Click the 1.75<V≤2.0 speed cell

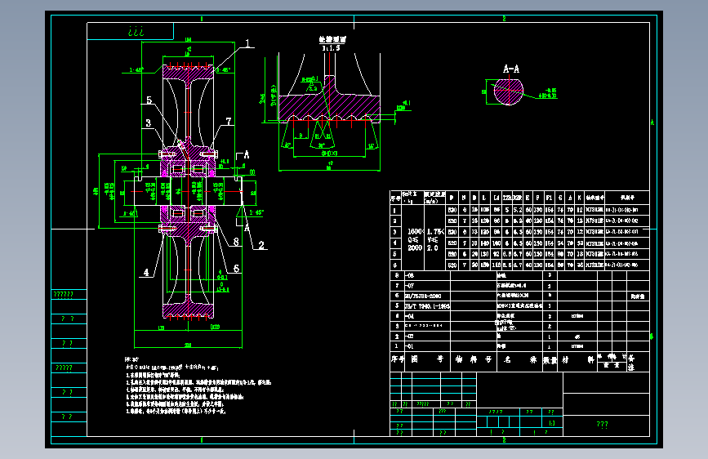tap(435, 239)
